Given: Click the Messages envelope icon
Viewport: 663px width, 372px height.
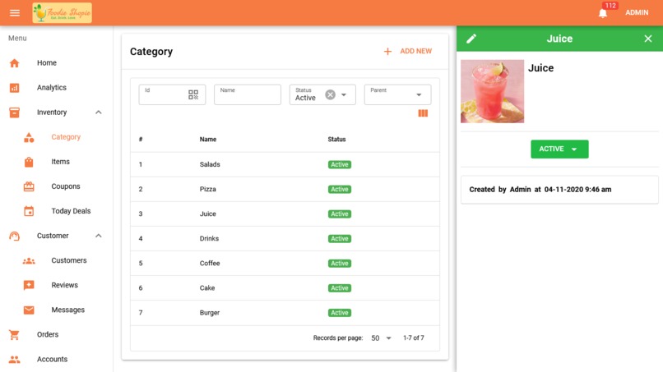Looking at the screenshot, I should tap(29, 310).
